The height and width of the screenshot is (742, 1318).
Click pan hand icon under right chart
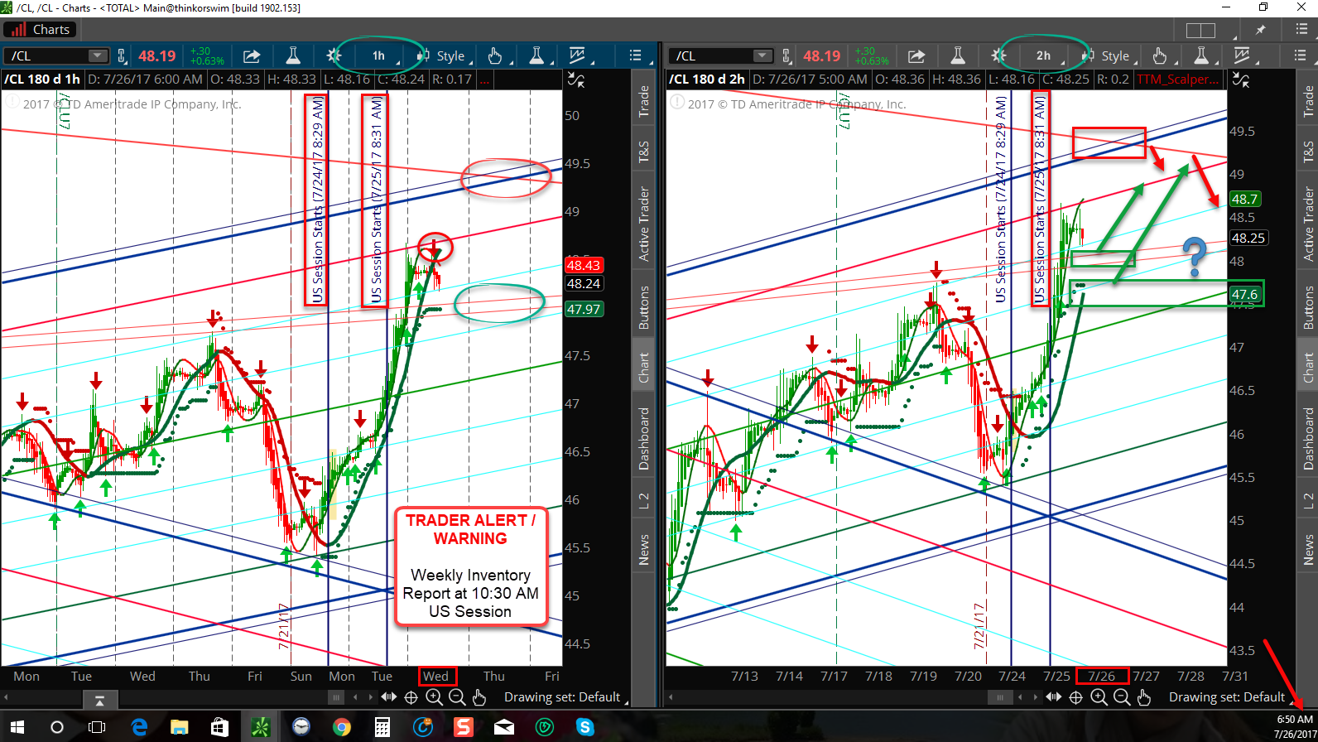point(1144,697)
